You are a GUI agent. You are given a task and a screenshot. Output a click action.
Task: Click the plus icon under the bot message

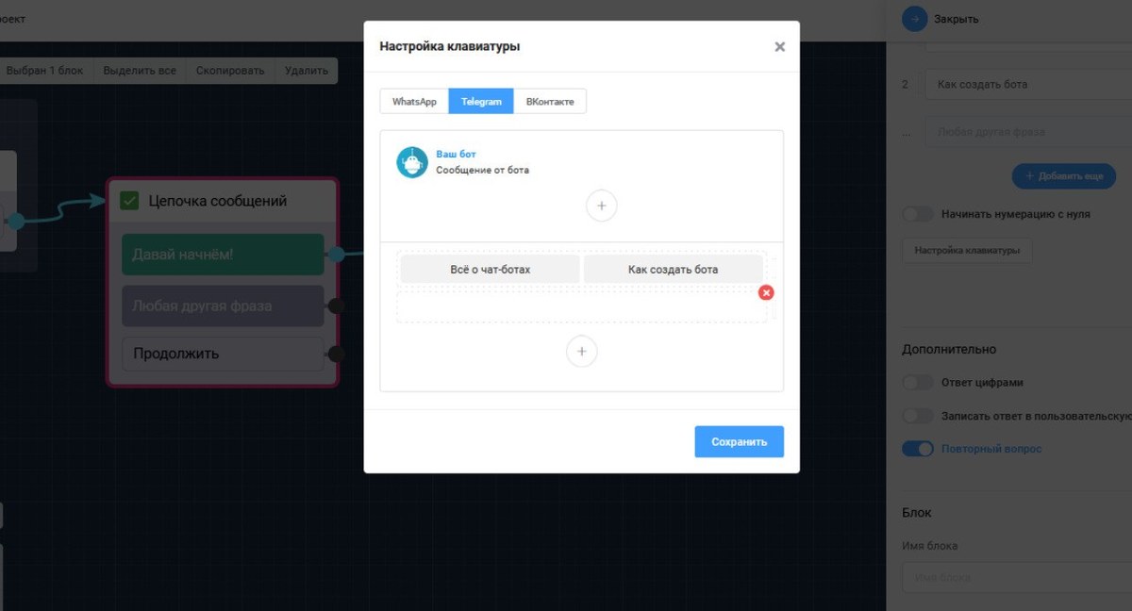(x=601, y=206)
